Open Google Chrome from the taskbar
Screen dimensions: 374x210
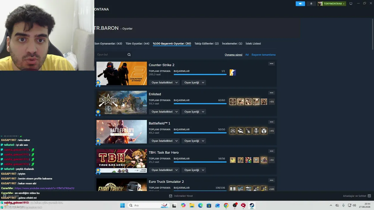click(x=226, y=205)
